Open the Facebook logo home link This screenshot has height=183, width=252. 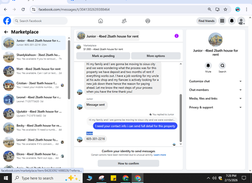coord(7,21)
